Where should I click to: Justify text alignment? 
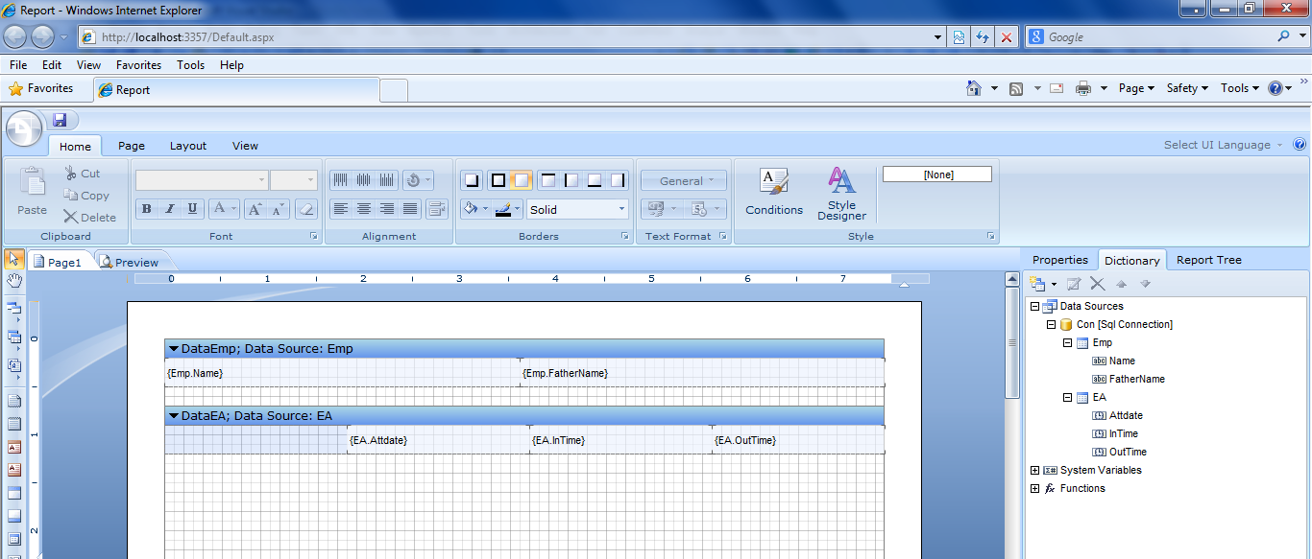click(410, 209)
